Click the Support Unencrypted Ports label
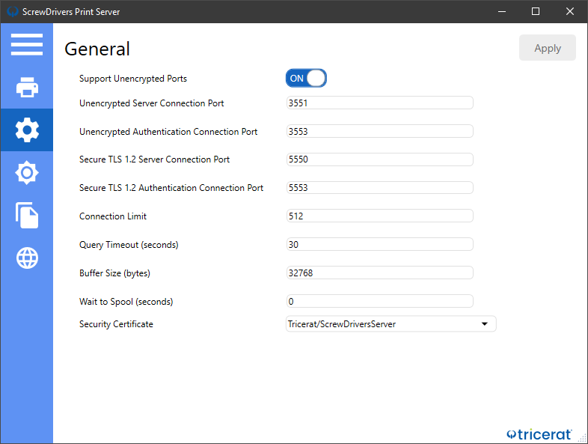Image resolution: width=588 pixels, height=444 pixels. [133, 79]
